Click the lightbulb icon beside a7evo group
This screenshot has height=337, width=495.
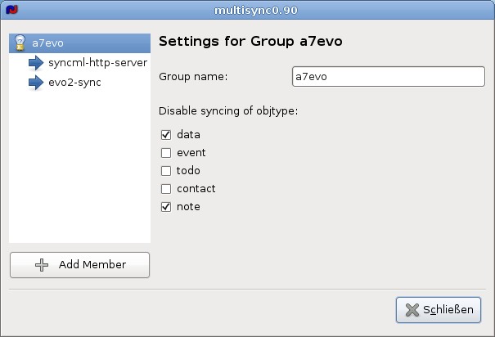tap(21, 43)
